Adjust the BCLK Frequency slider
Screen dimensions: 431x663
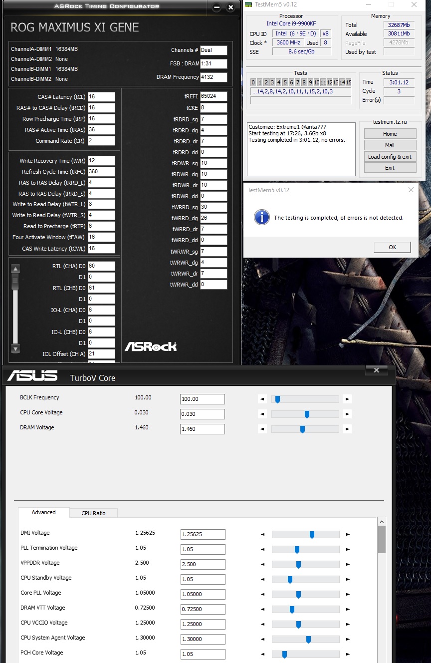coord(277,399)
